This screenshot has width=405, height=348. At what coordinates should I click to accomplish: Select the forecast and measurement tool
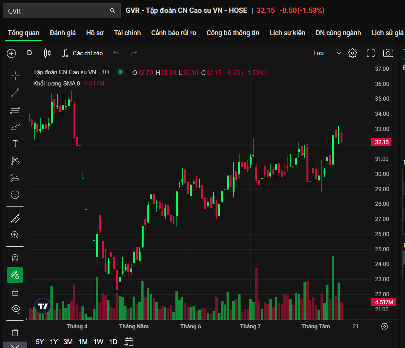click(x=15, y=178)
